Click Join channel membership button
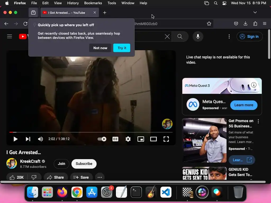The image size is (271, 203). [61, 164]
